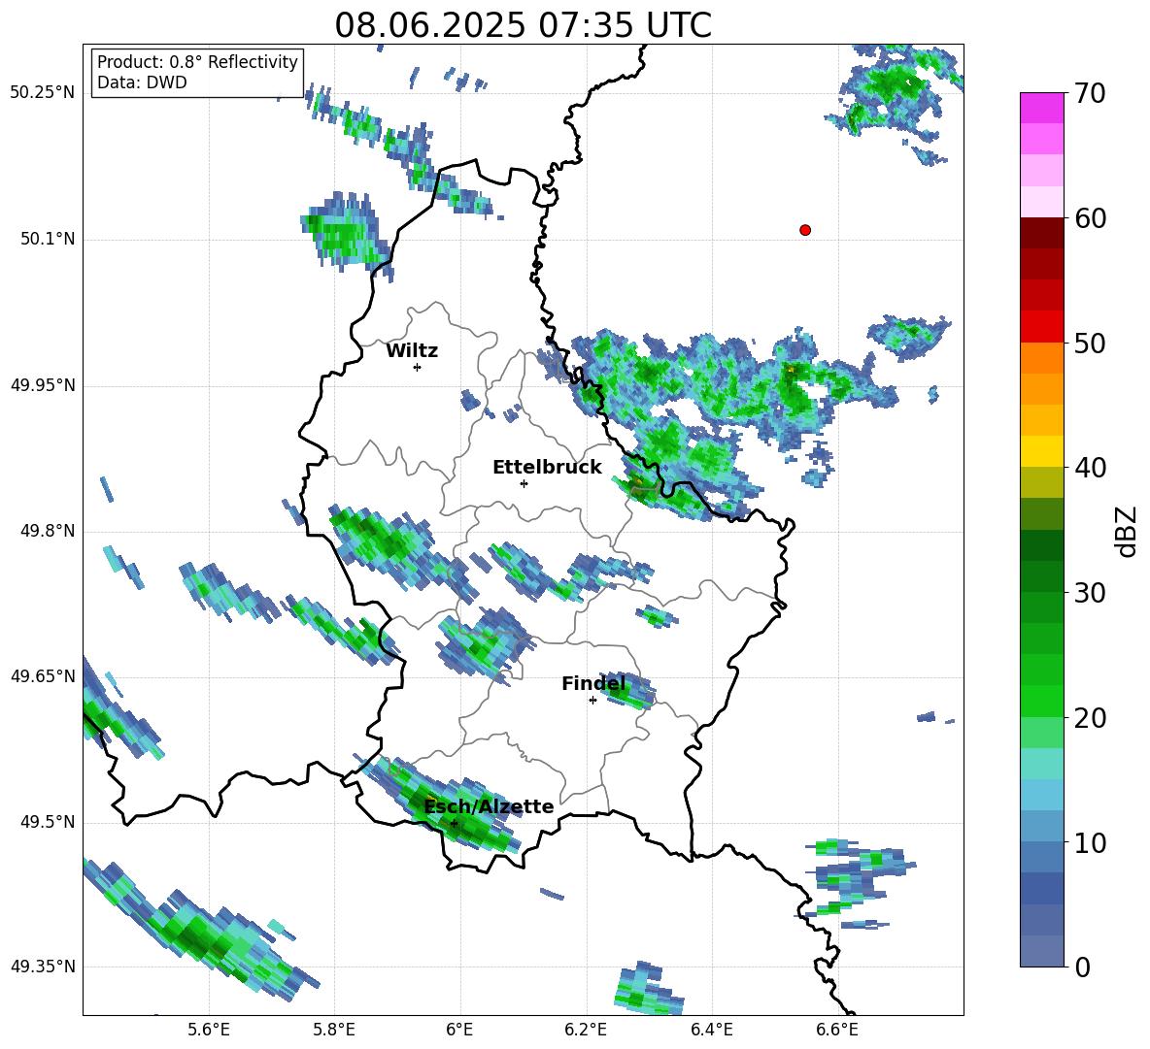Click the 10 colorbar tick label
Image resolution: width=1150 pixels, height=1049 pixels.
[x=1090, y=842]
